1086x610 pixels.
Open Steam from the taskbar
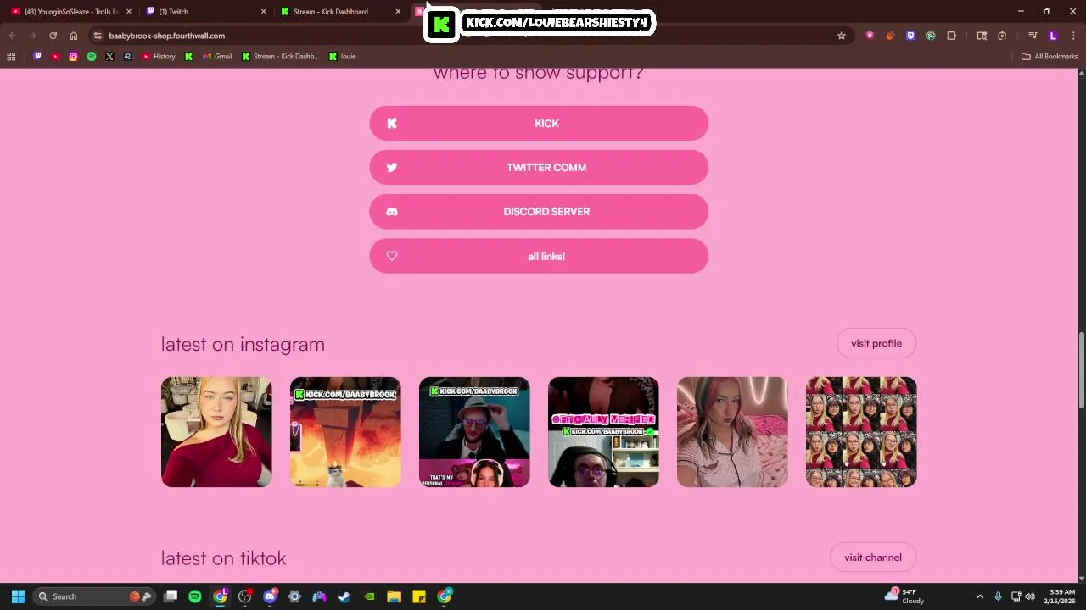tap(344, 596)
